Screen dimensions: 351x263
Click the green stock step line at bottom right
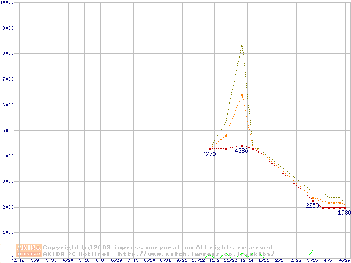(x=329, y=250)
